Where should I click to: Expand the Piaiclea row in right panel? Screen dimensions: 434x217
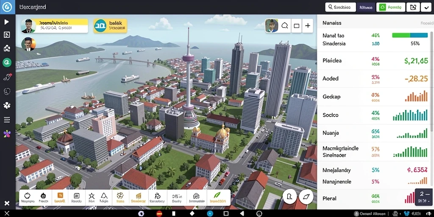[376, 61]
